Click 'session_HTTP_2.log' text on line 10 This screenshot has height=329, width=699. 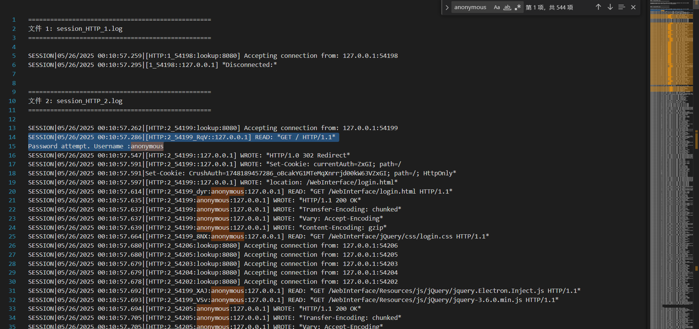click(89, 101)
